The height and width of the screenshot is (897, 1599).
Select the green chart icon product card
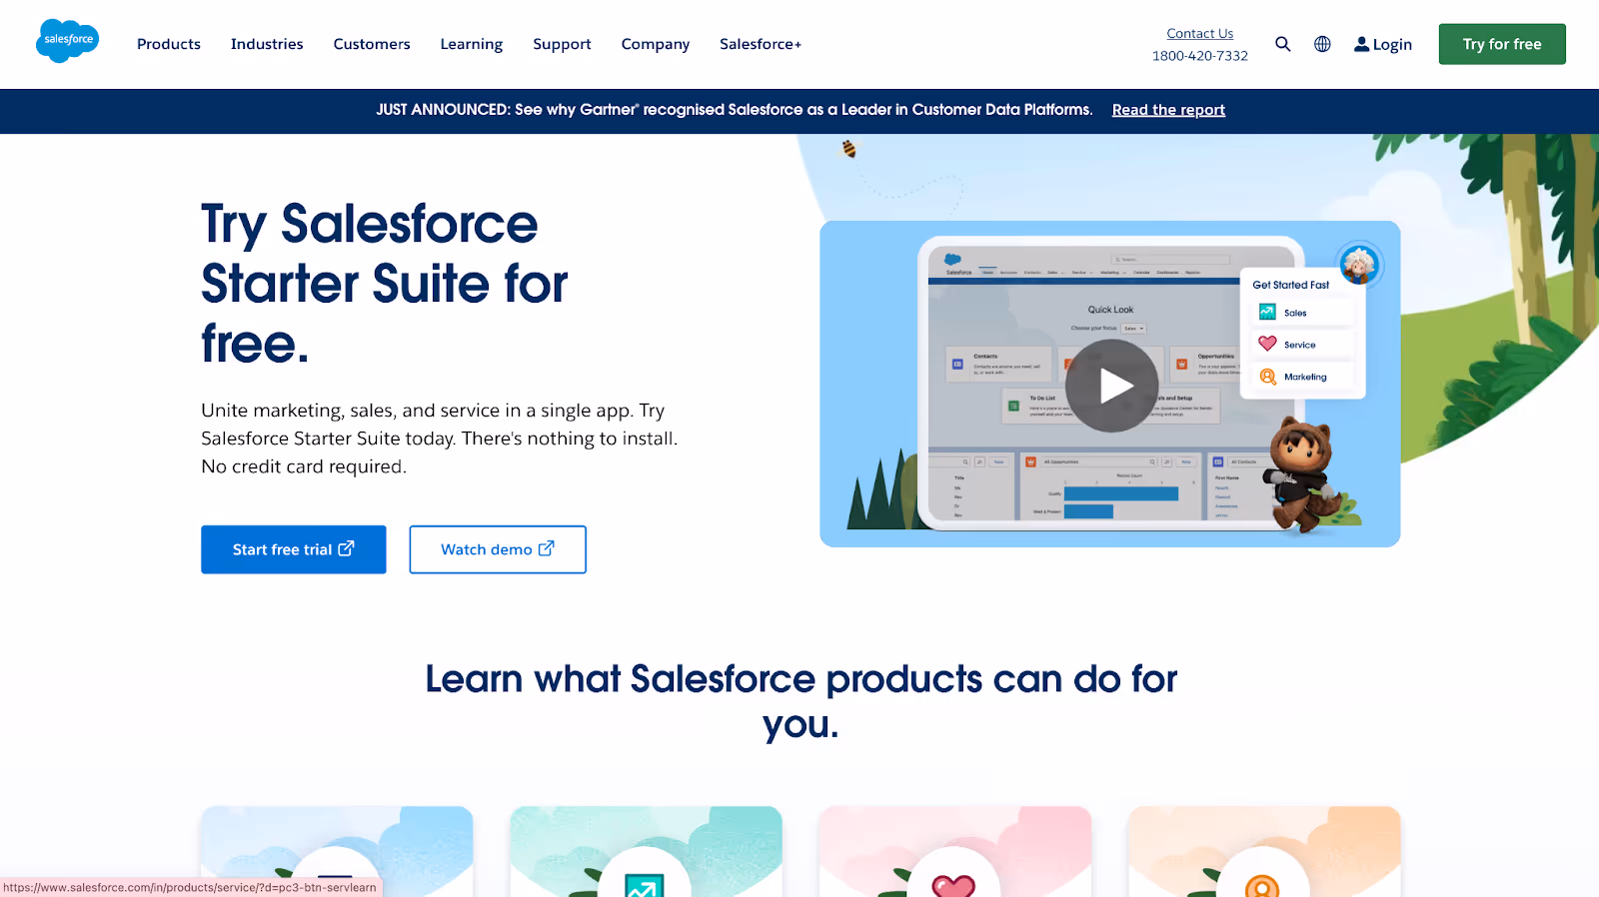pyautogui.click(x=646, y=852)
